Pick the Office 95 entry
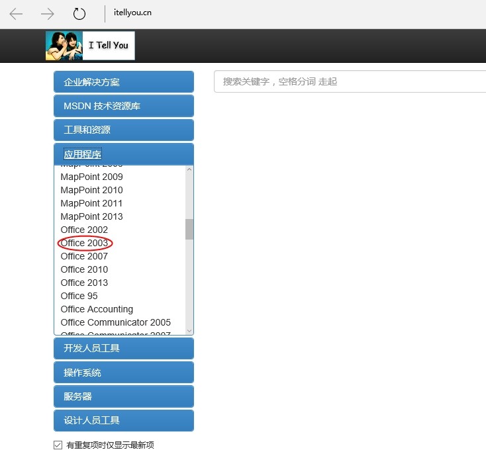The height and width of the screenshot is (452, 486). click(x=79, y=296)
